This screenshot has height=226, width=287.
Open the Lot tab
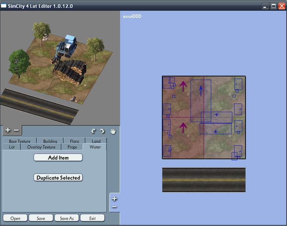coord(12,147)
